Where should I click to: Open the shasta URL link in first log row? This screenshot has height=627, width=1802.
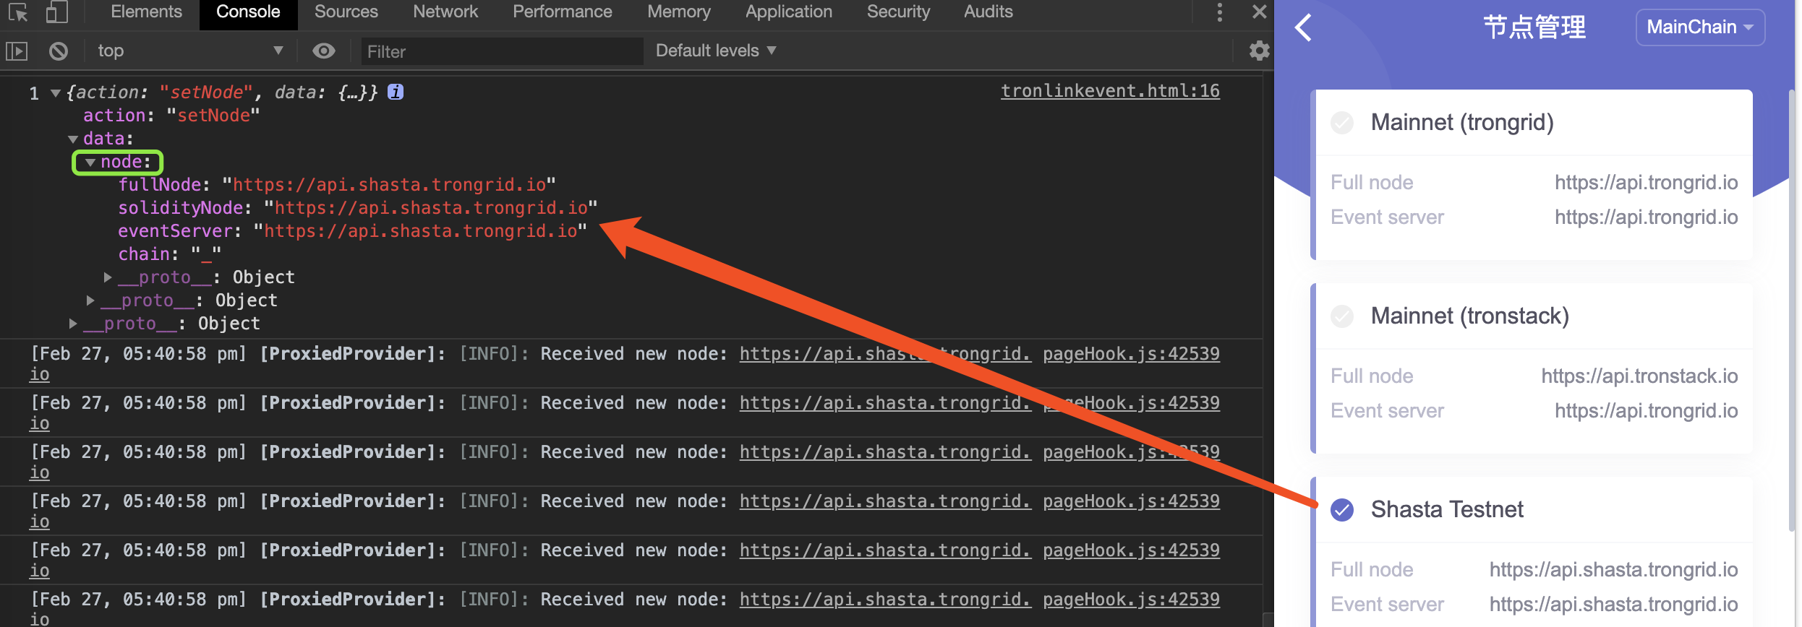click(885, 354)
